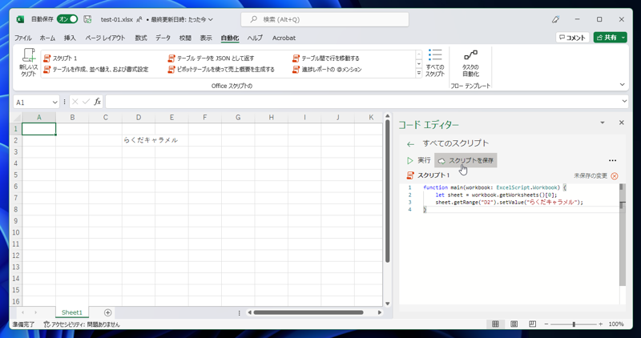The width and height of the screenshot is (641, 338).
Task: Open the 校閲 tab
Action: (x=185, y=38)
